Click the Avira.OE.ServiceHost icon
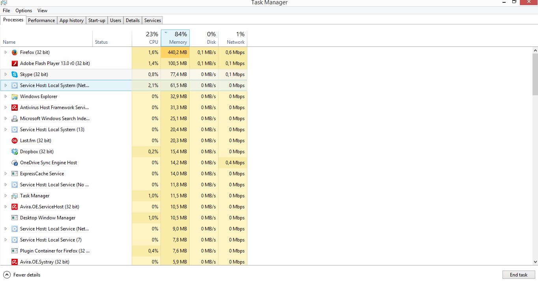This screenshot has width=538, height=282. 15,207
